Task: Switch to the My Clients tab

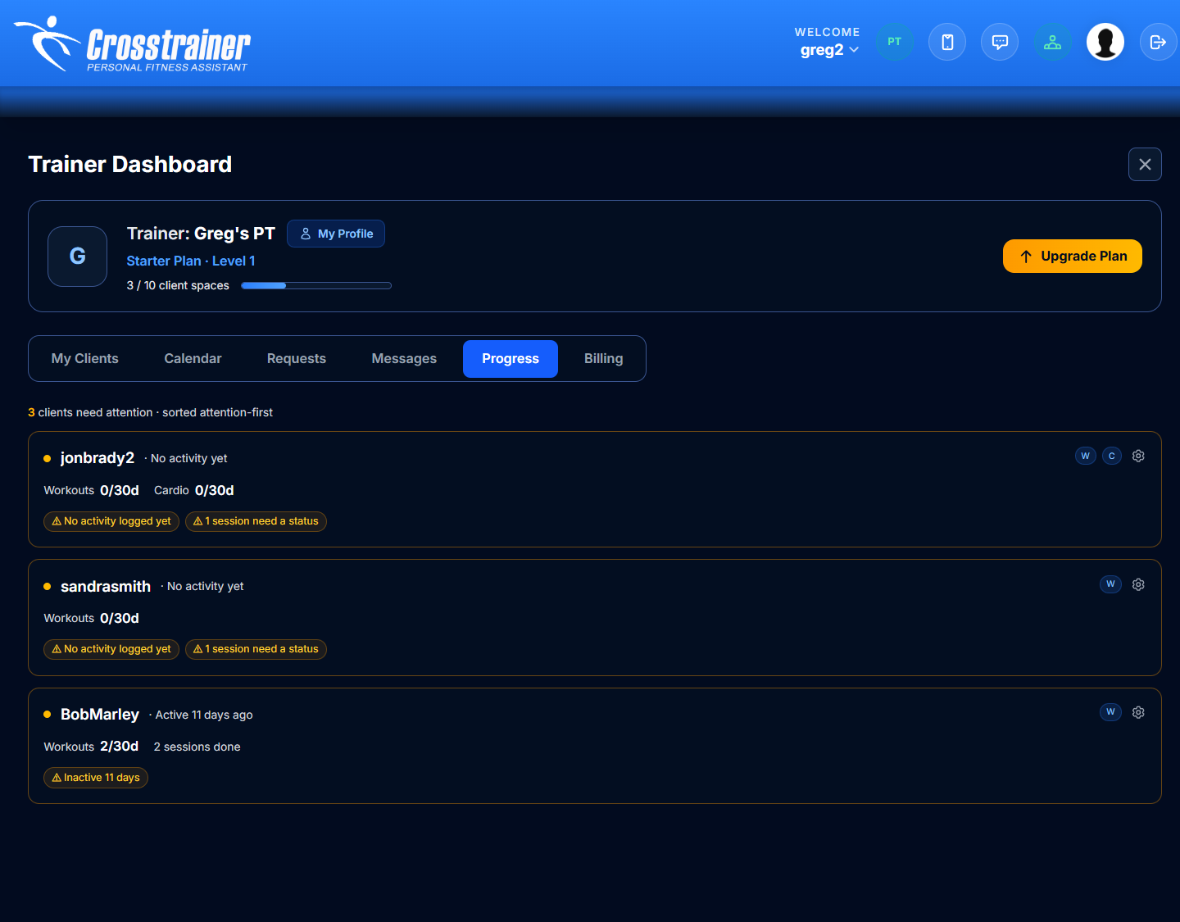Action: tap(85, 359)
